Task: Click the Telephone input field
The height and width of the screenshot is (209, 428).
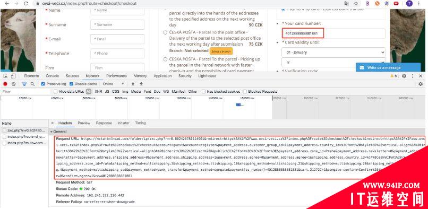Action: click(x=117, y=54)
